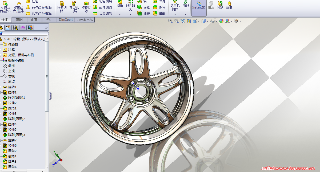Open the 异型孔向导 hole wizard
320x172 pixels.
pyautogui.click(x=74, y=7)
